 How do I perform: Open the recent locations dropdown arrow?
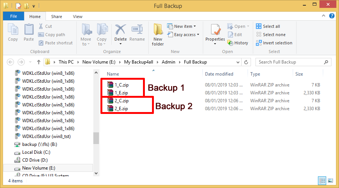[x=30, y=62]
